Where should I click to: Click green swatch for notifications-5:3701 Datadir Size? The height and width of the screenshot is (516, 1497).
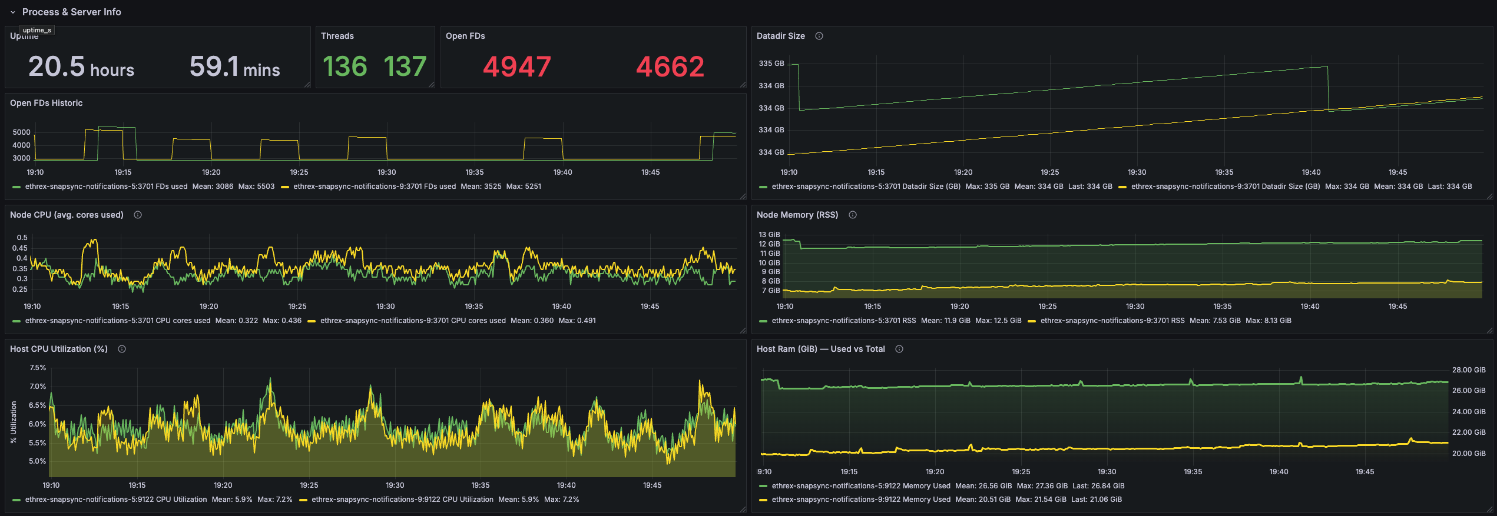pos(763,187)
